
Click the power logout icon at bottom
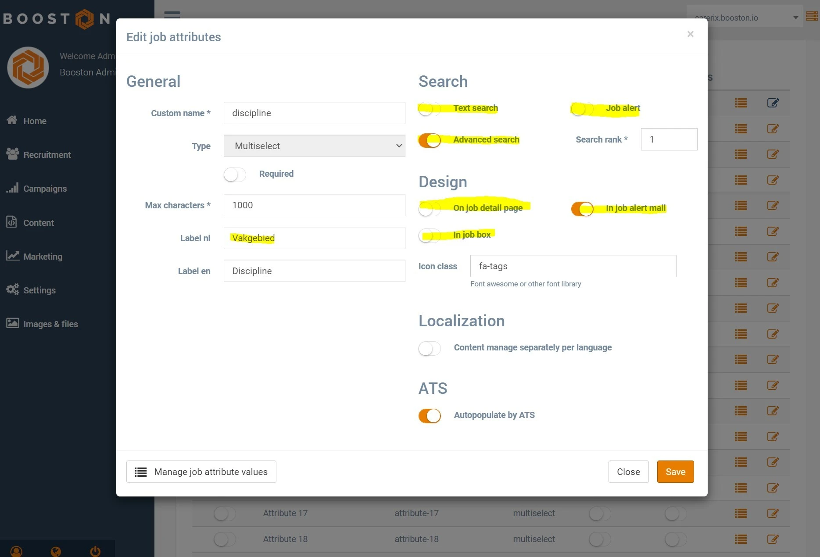click(x=95, y=551)
